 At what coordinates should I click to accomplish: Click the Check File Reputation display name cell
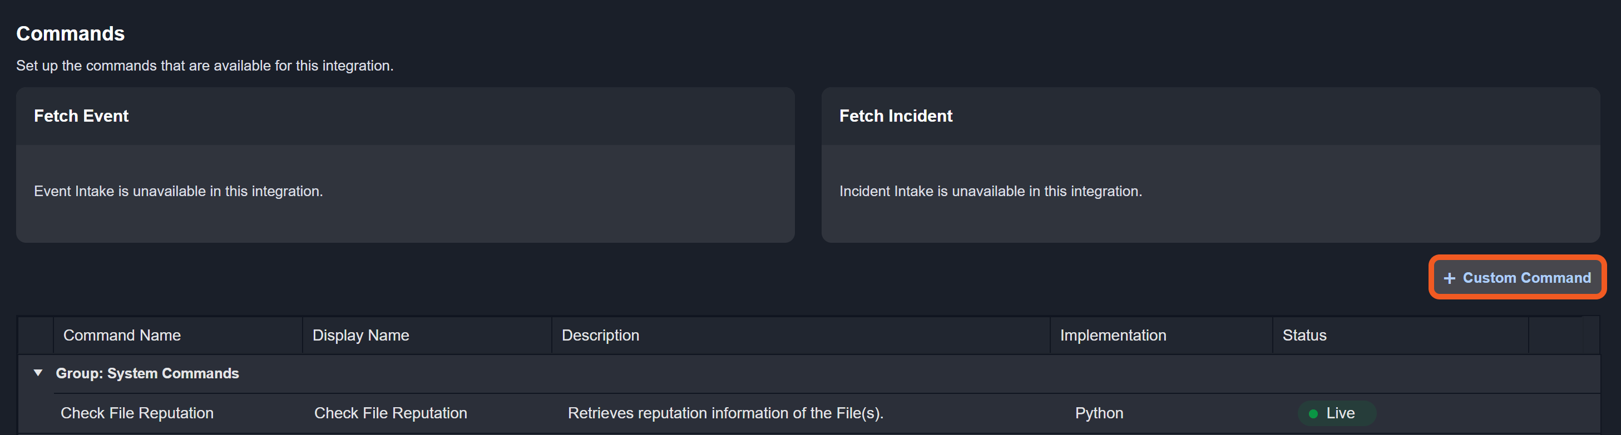(391, 413)
